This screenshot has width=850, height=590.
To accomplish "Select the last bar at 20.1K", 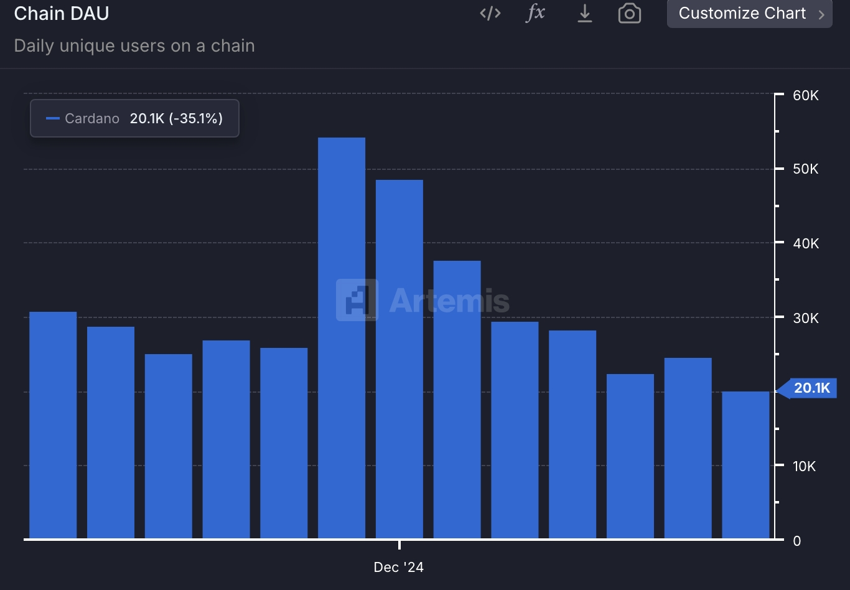I will pyautogui.click(x=745, y=465).
